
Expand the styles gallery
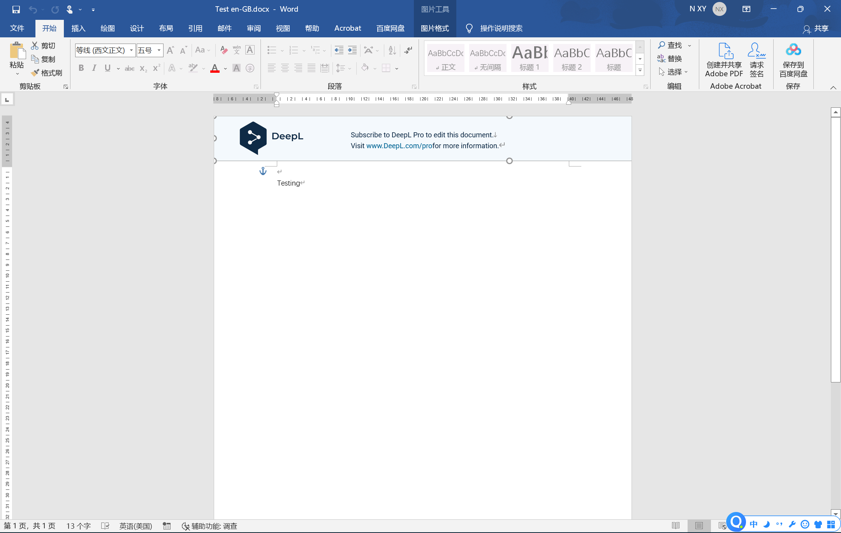tap(640, 70)
